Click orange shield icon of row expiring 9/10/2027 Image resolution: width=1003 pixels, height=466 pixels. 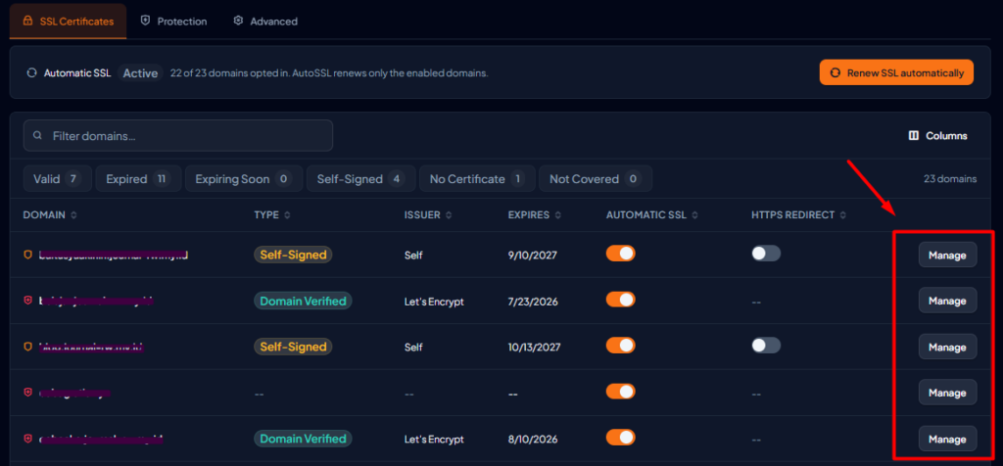(x=27, y=255)
